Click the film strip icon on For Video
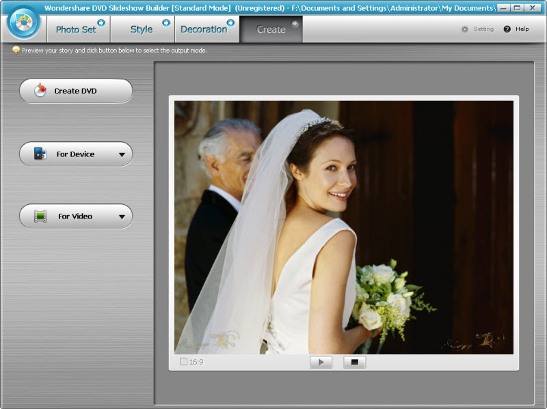Viewport: 547px width, 409px height. [40, 216]
